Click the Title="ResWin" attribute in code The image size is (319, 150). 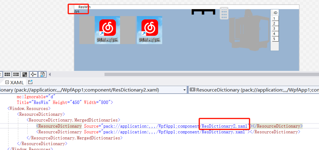(34, 102)
